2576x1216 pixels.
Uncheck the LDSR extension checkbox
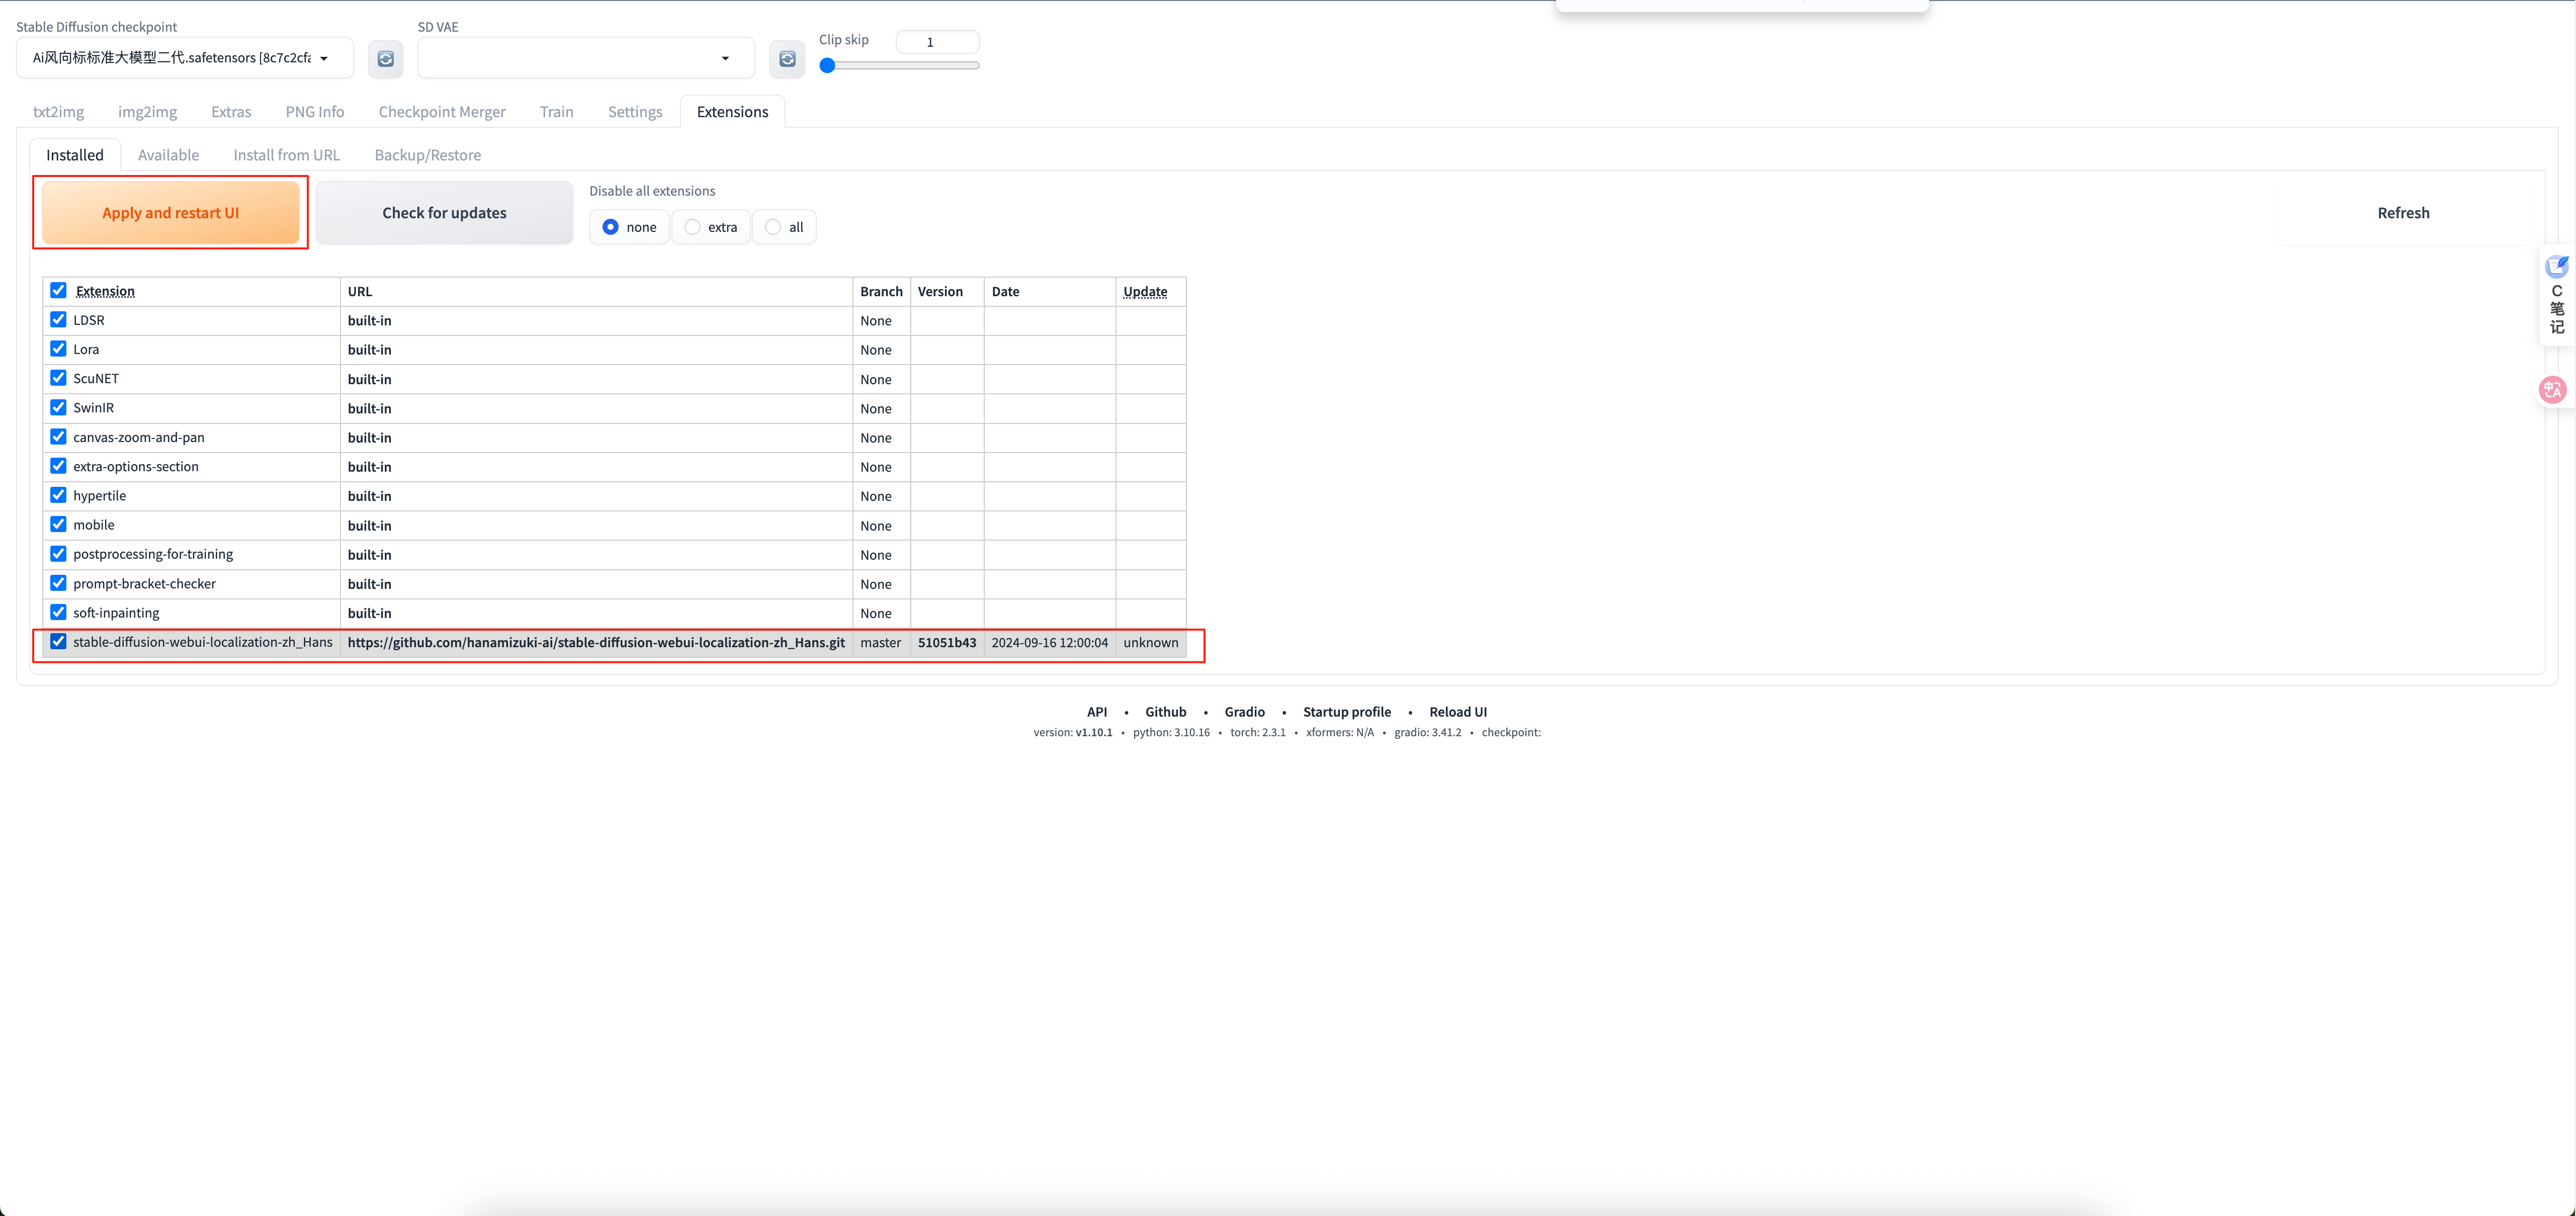point(59,320)
